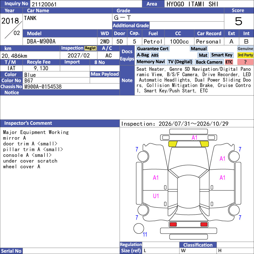Image resolution: width=254 pixels, height=254 pixels.
Task: Select the Back Camera badge
Action: pyautogui.click(x=209, y=62)
